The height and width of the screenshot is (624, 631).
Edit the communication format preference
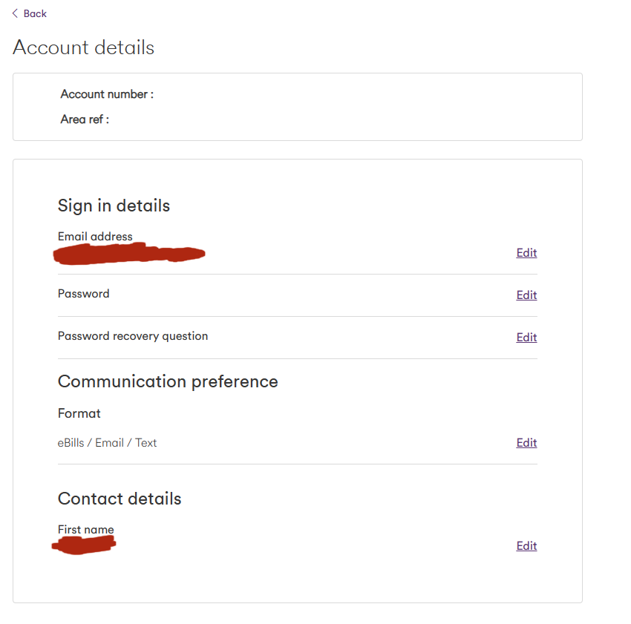[x=526, y=442]
